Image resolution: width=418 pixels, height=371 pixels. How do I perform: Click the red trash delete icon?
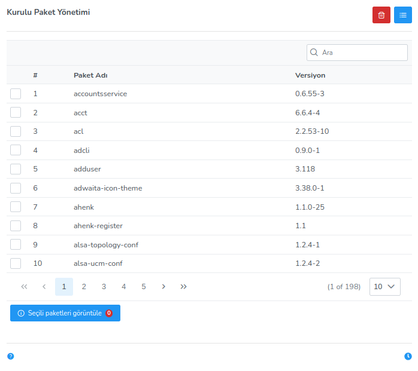click(381, 15)
